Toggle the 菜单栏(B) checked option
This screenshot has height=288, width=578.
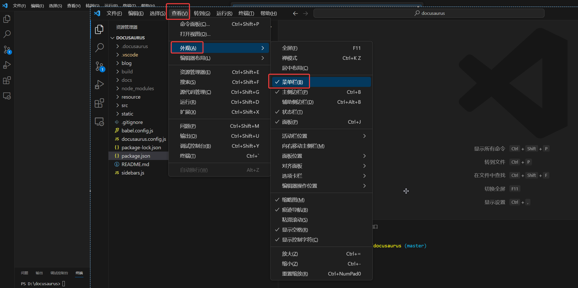coord(321,82)
